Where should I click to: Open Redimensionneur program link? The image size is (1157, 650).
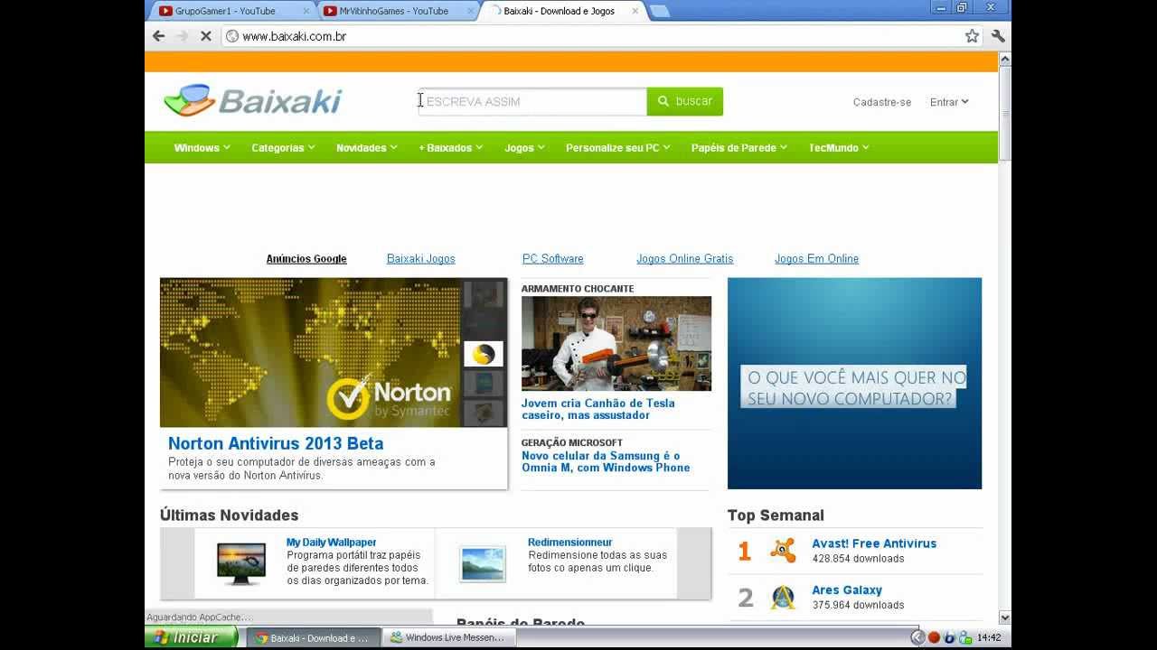click(x=569, y=543)
